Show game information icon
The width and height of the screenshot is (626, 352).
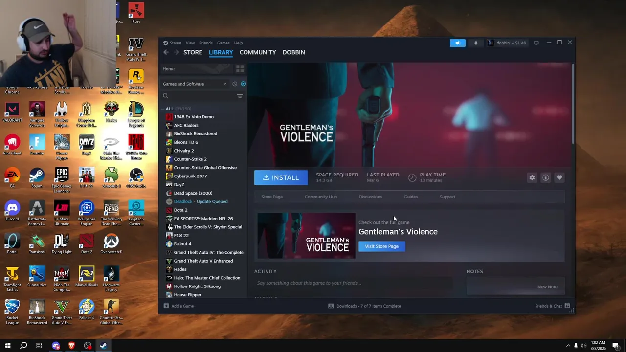click(546, 178)
